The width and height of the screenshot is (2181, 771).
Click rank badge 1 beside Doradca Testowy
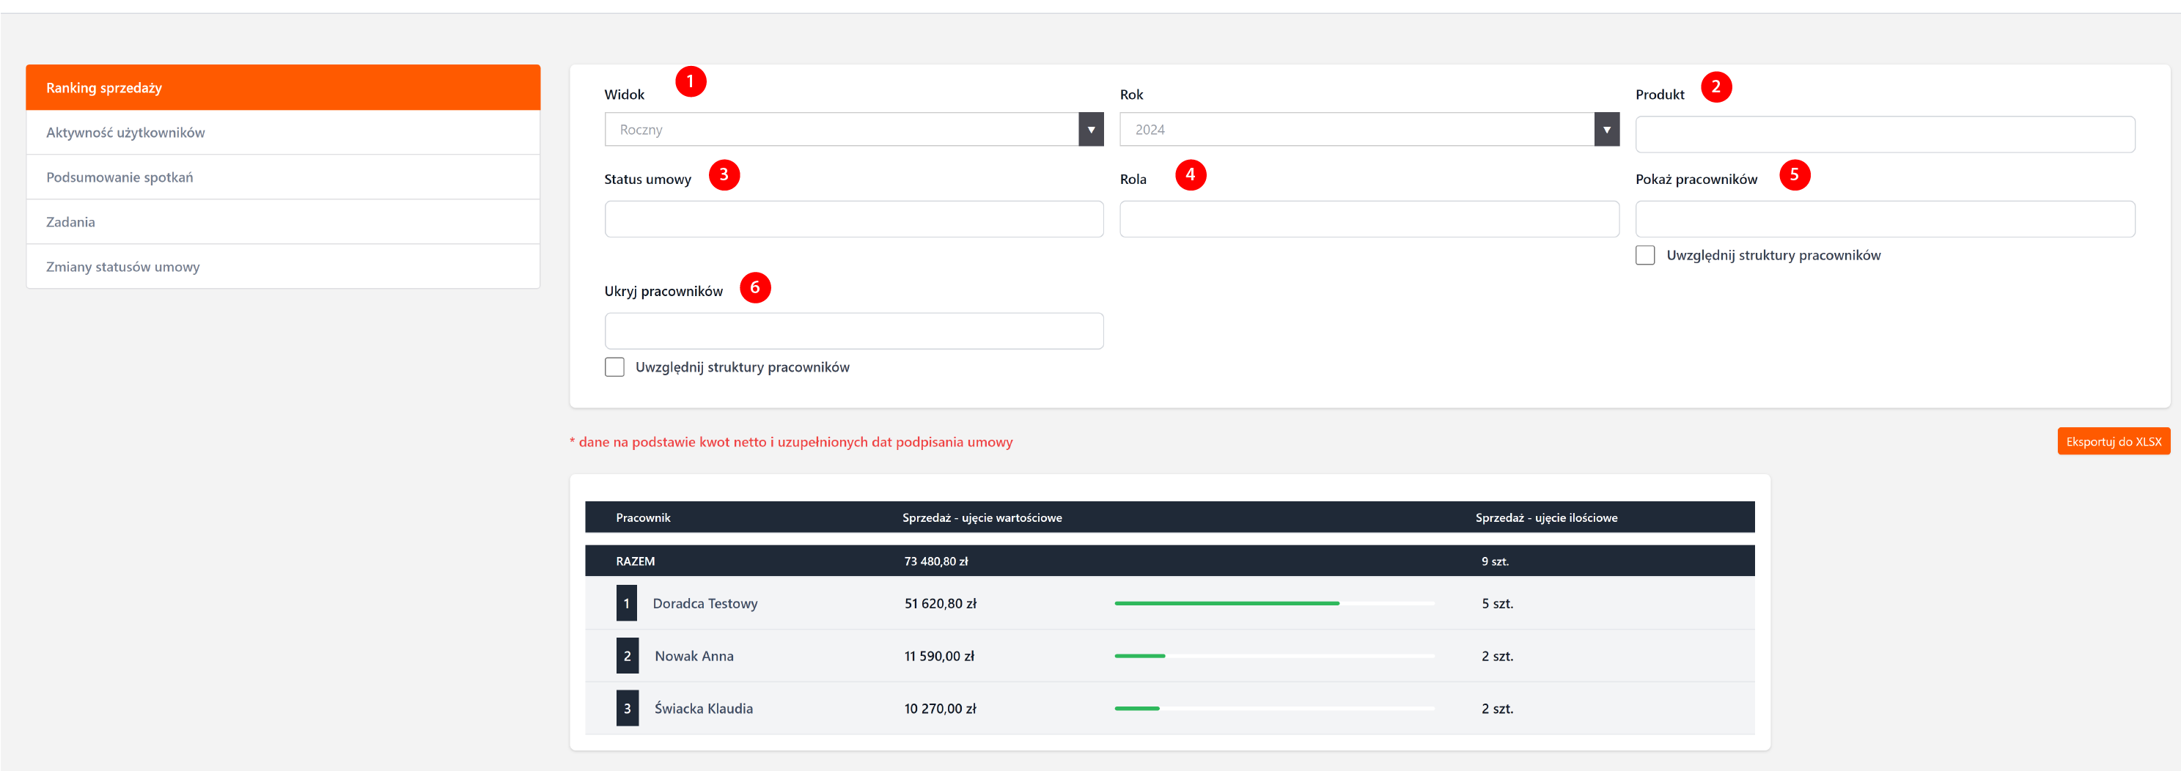coord(627,603)
